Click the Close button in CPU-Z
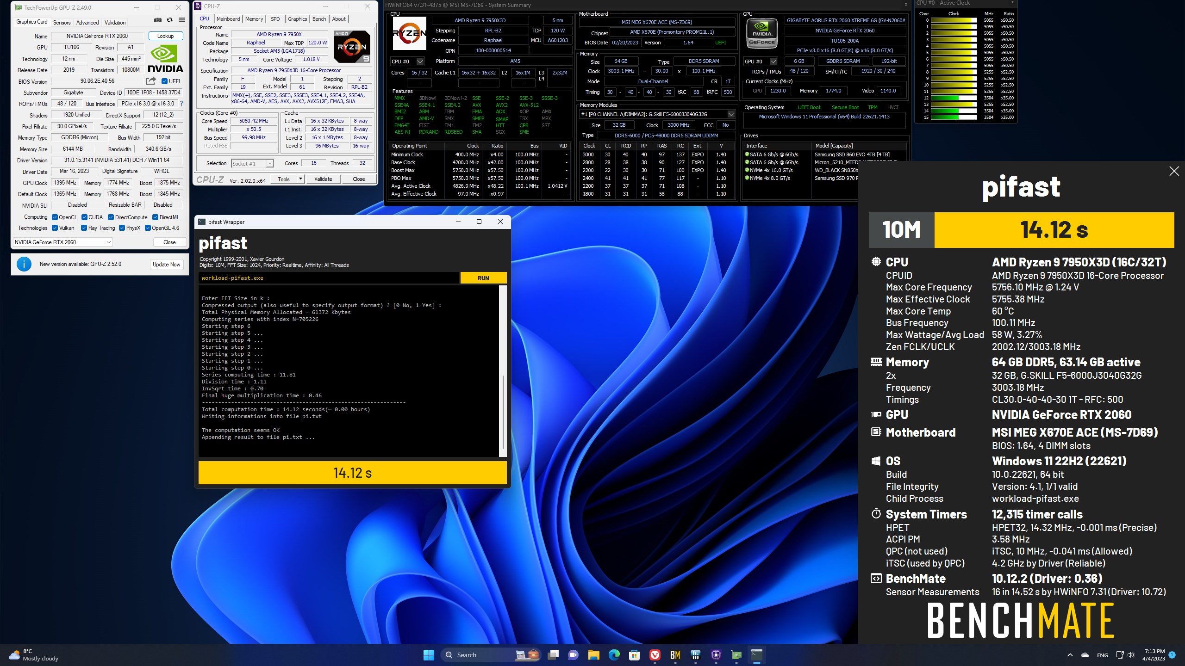The image size is (1185, 666). [x=359, y=179]
